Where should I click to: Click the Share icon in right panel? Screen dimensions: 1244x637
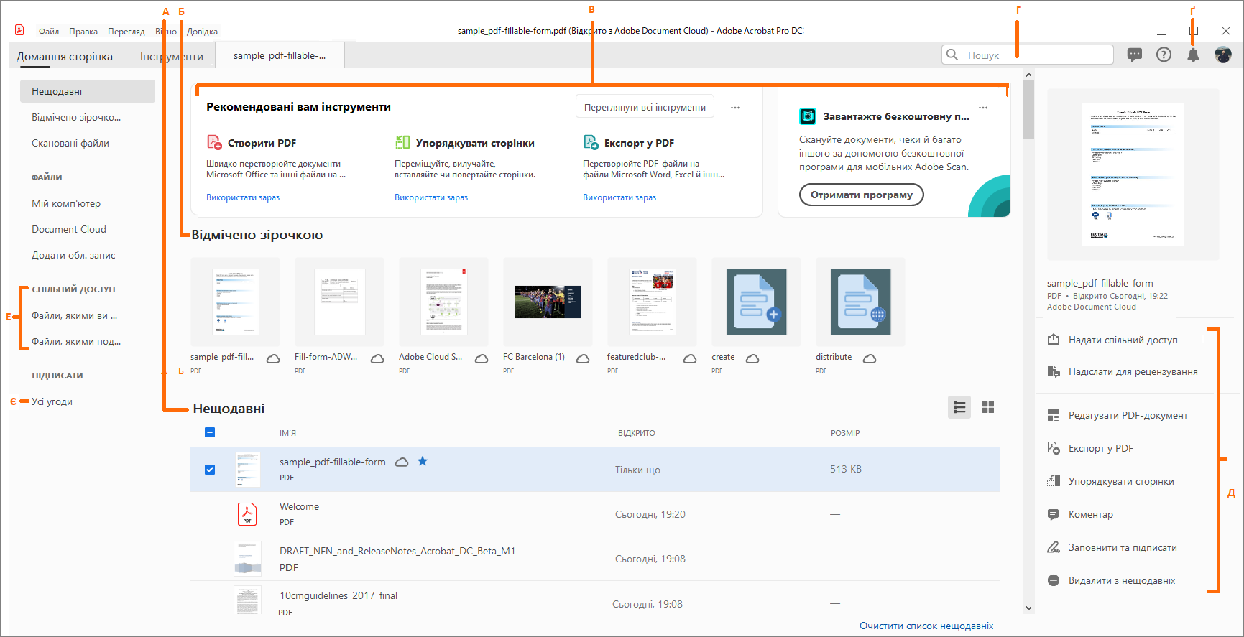(1054, 340)
